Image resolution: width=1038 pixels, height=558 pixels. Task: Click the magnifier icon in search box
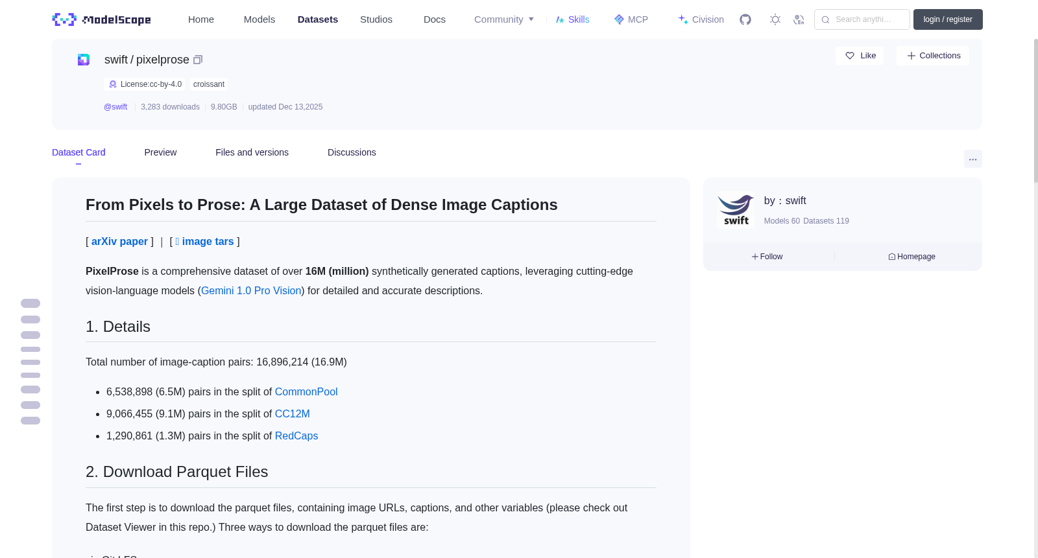pos(826,19)
